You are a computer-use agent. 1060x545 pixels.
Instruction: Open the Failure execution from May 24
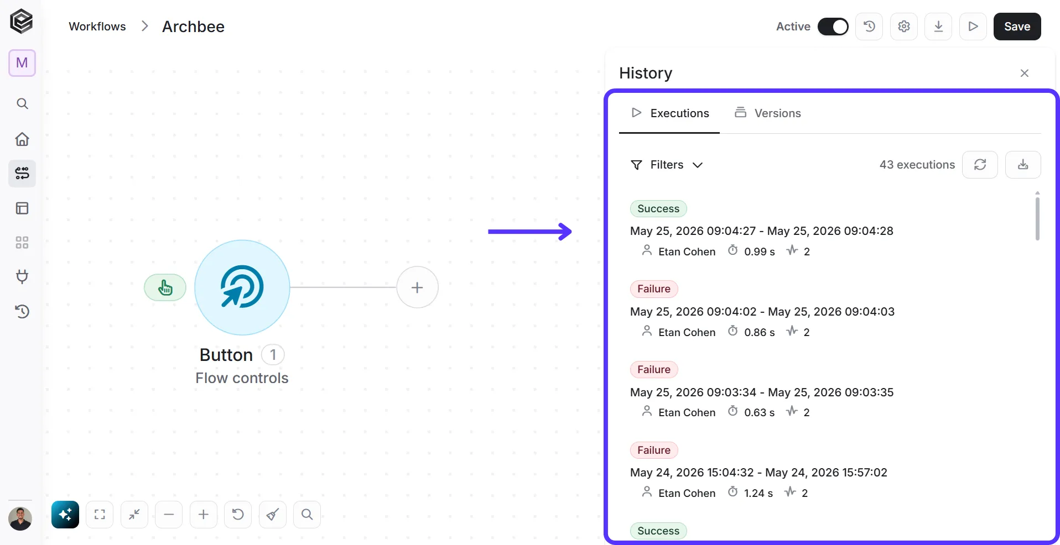click(x=758, y=473)
